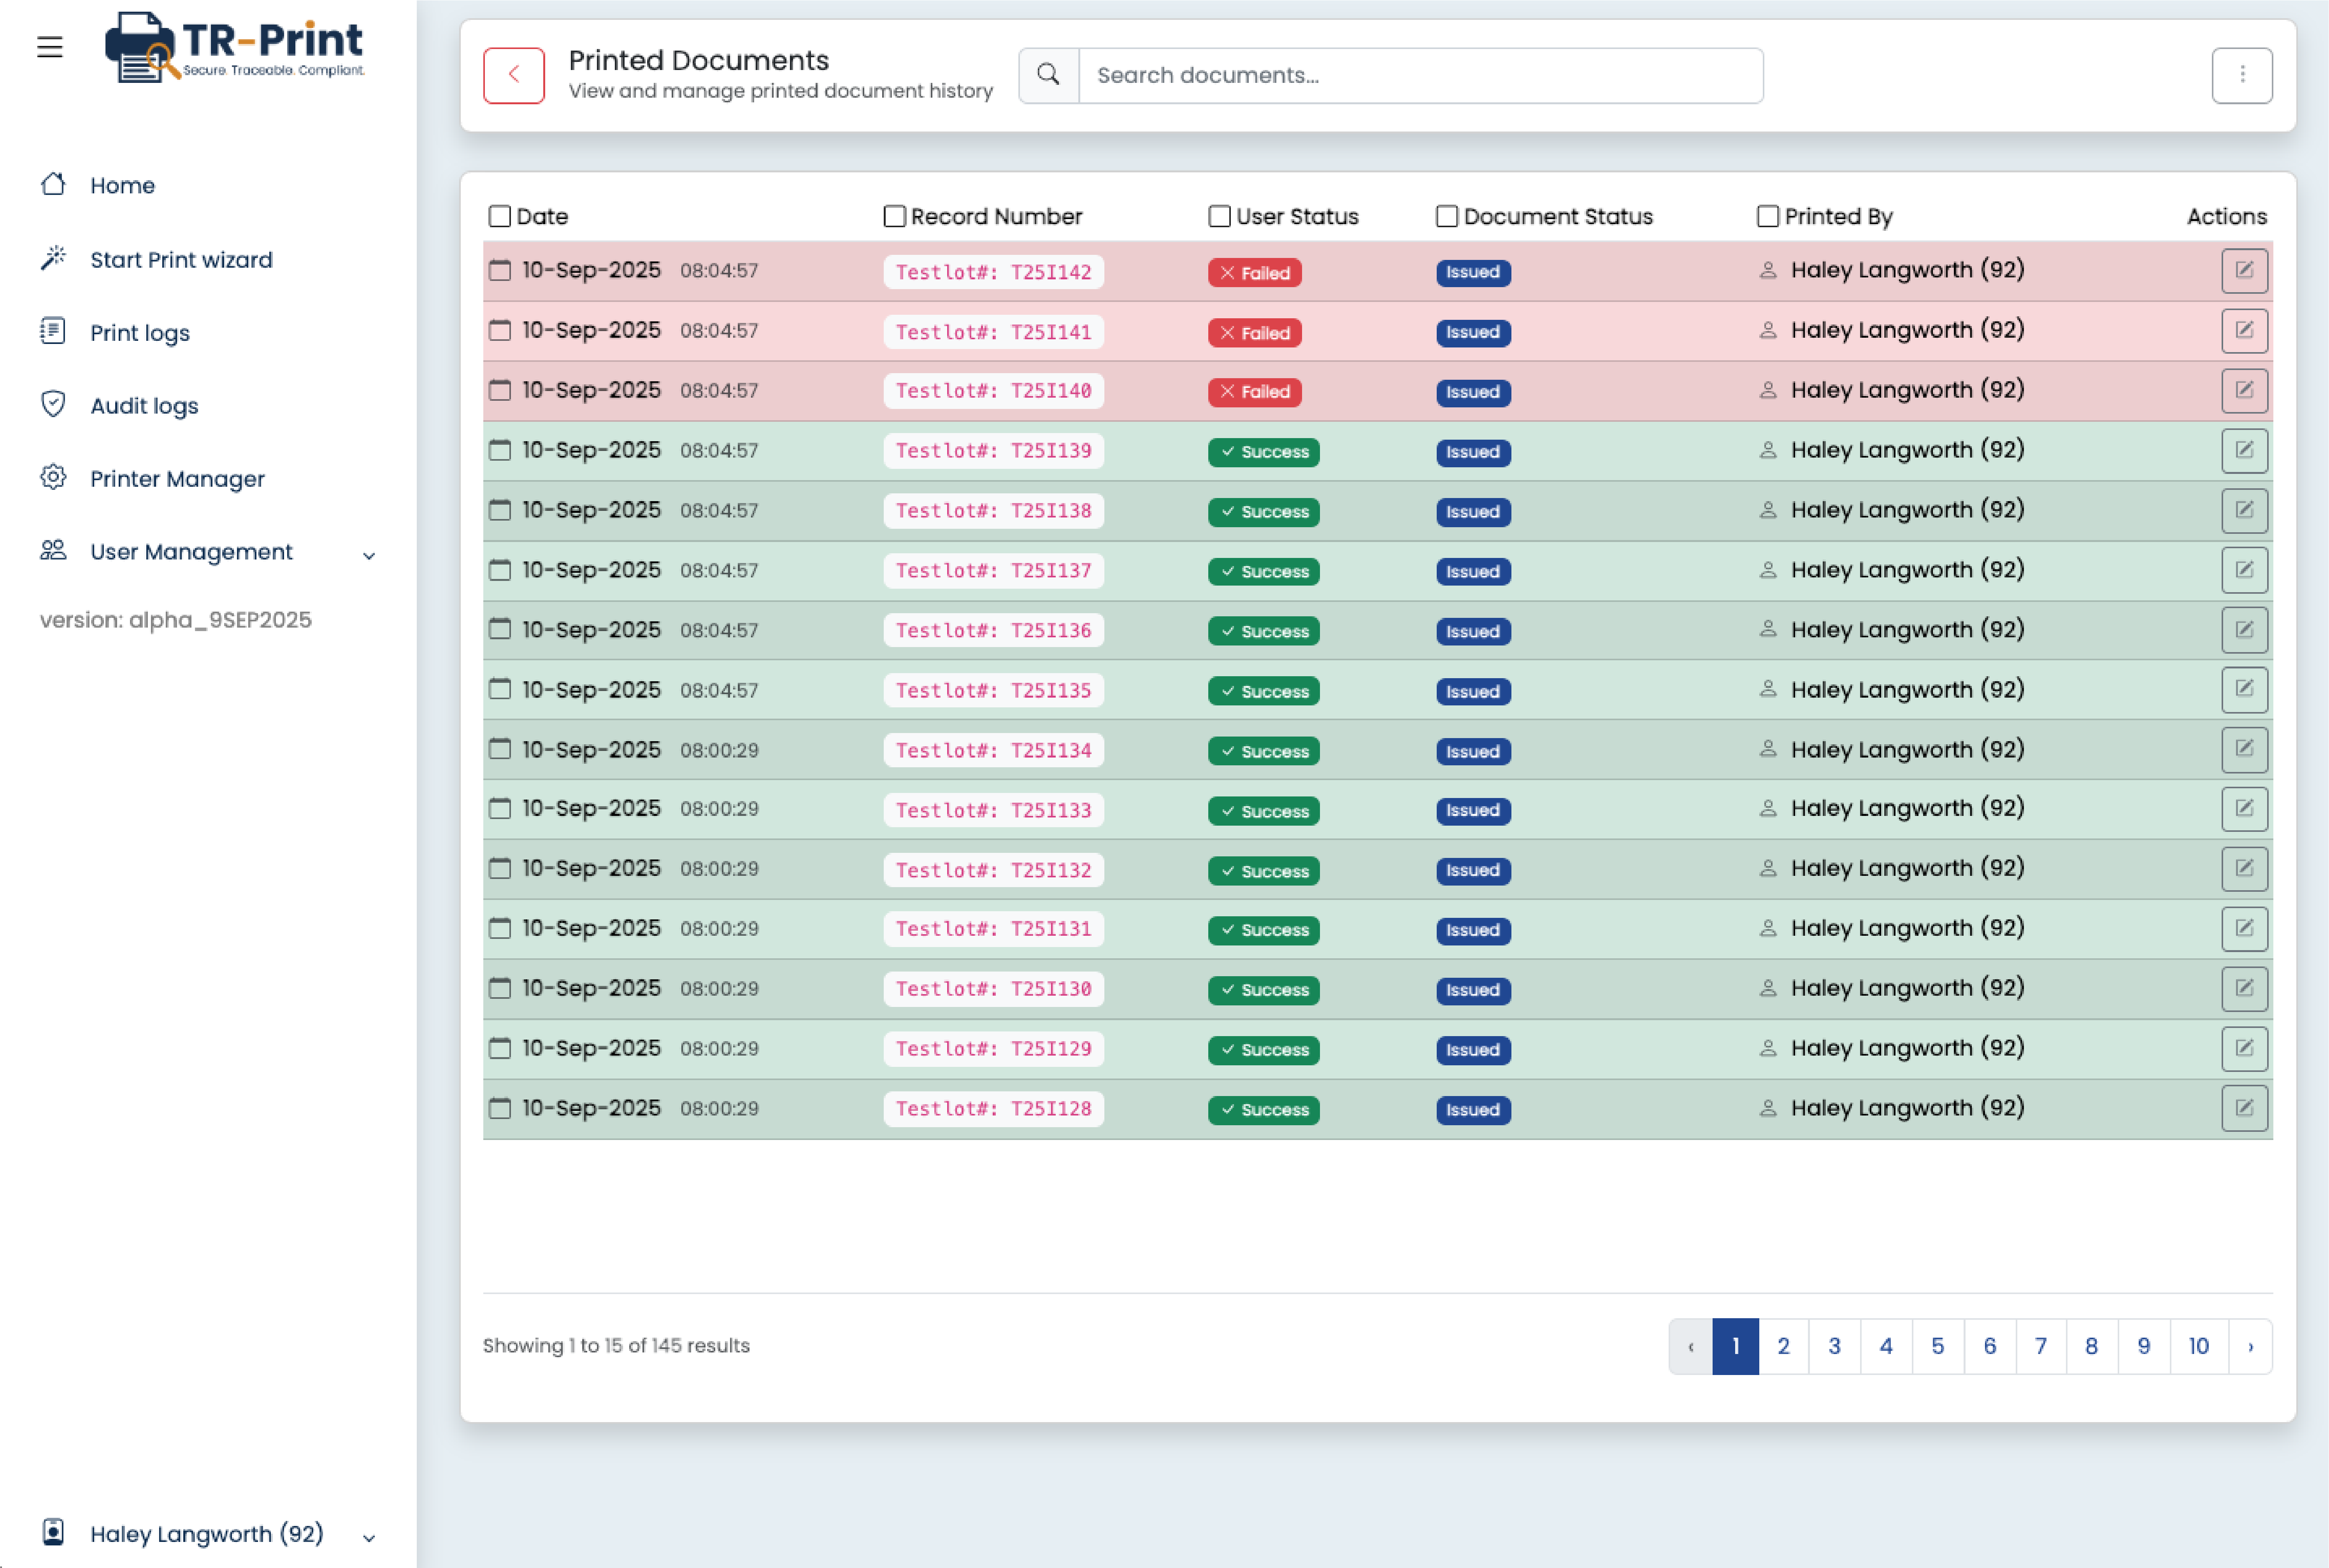Check the Date column header checkbox
2329x1568 pixels.
500,216
